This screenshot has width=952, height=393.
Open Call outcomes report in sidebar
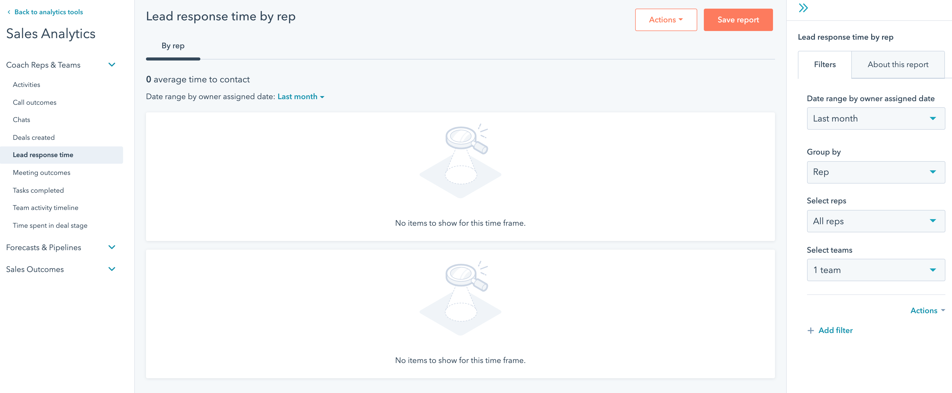click(35, 102)
